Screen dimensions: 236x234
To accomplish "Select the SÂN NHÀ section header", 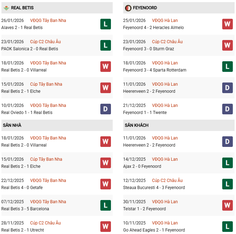I will (12, 125).
